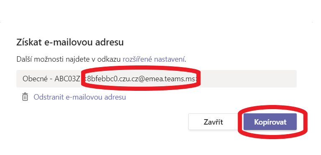Open the rozšířené nastavení link
This screenshot has width=321, height=155.
click(154, 59)
